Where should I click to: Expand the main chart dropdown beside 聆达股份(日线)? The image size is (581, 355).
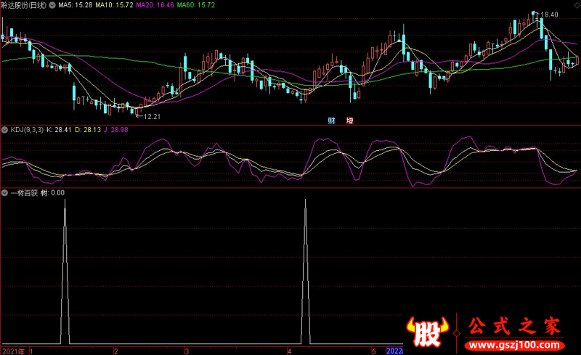(x=52, y=5)
